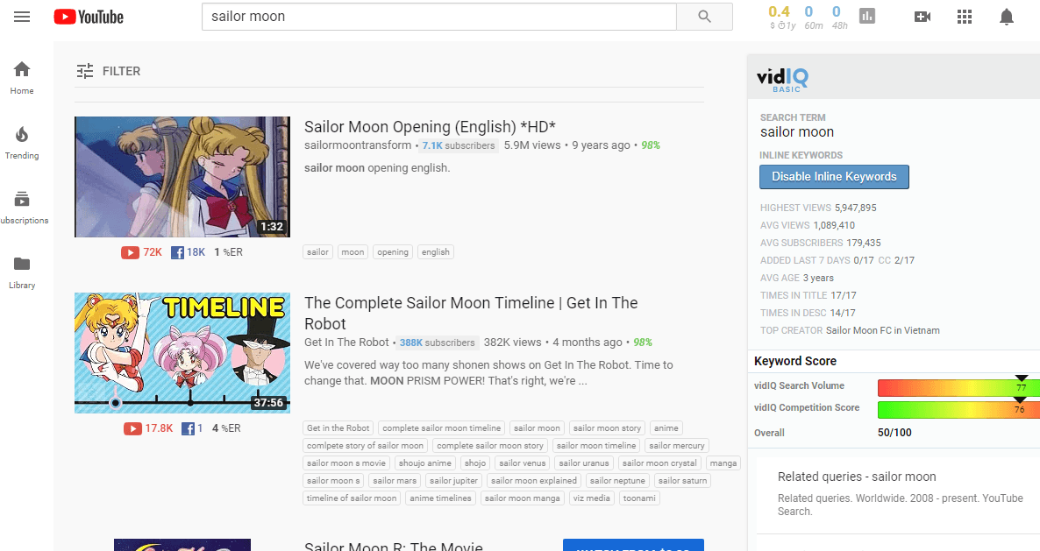This screenshot has width=1040, height=551.
Task: Open Sailor Moon FC in Vietnam creator
Action: pyautogui.click(x=883, y=330)
